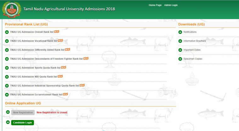This screenshot has width=239, height=131.
Task: Open TNAU UG Sports Quota Rank list
Action: (35, 68)
